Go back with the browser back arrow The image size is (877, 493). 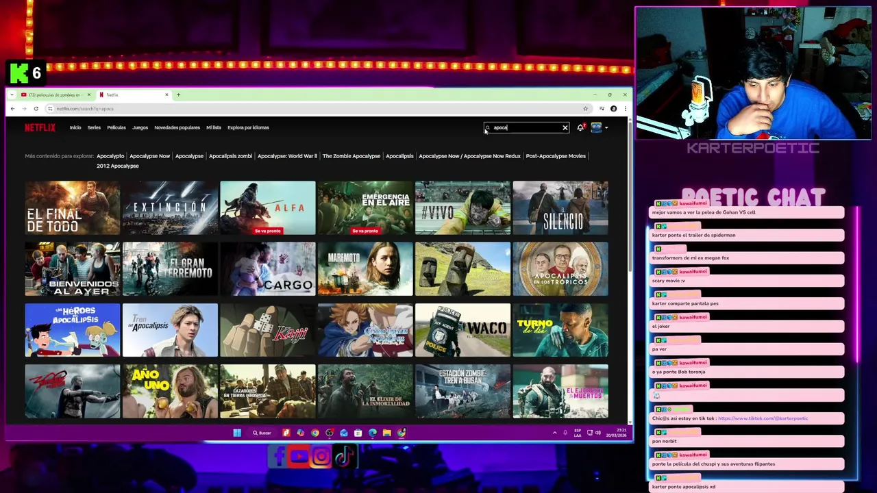pyautogui.click(x=12, y=108)
